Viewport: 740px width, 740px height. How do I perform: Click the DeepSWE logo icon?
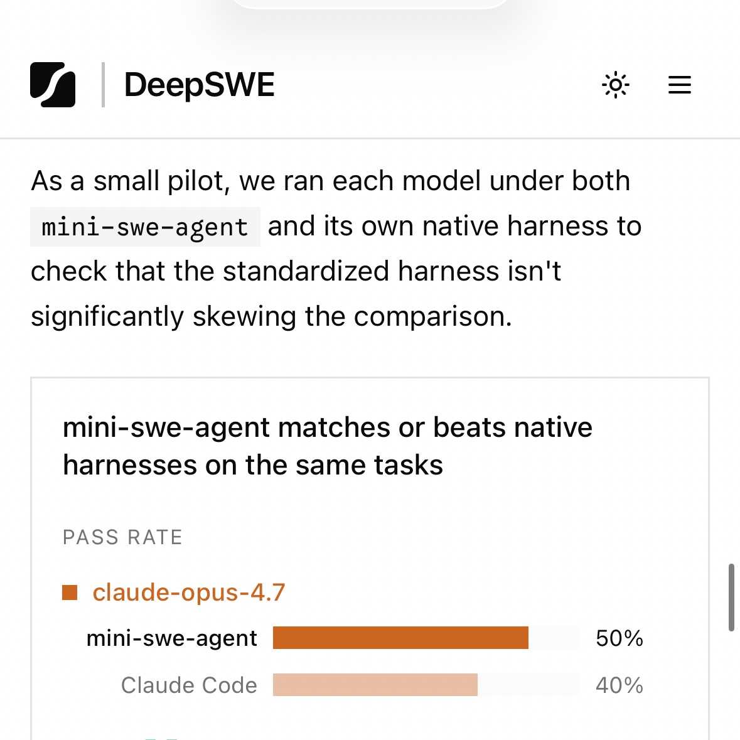click(x=52, y=85)
